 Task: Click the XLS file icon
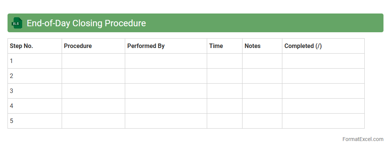click(17, 23)
